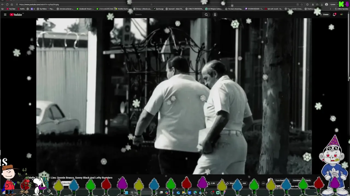The height and width of the screenshot is (196, 350).
Task: Open YouTube notifications bell
Action: (334, 14)
